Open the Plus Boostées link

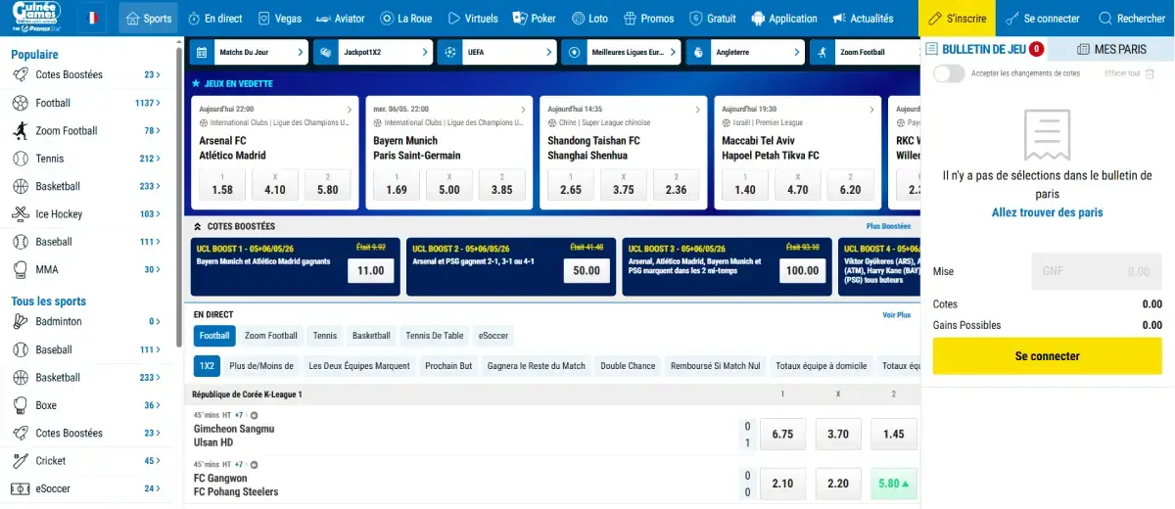[x=888, y=226]
